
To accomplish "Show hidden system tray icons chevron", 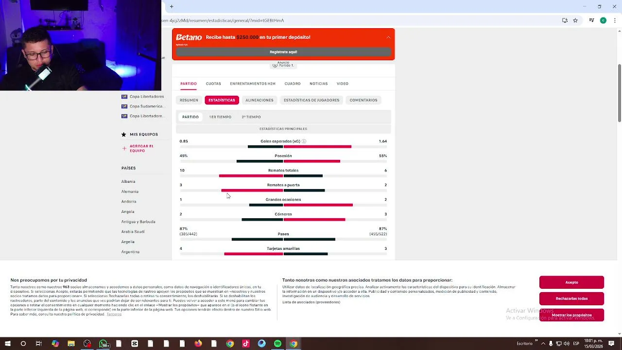I will click(x=543, y=344).
